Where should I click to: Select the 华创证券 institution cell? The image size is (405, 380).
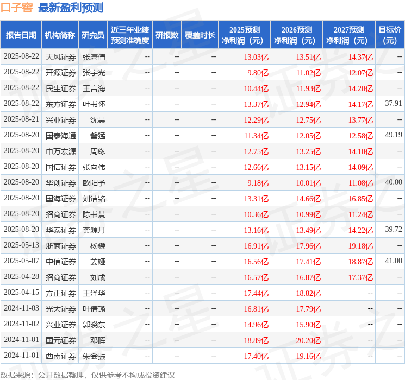pyautogui.click(x=61, y=183)
